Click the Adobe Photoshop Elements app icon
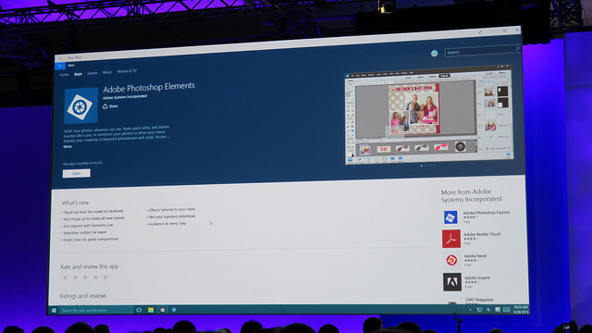This screenshot has width=592, height=333. [80, 106]
